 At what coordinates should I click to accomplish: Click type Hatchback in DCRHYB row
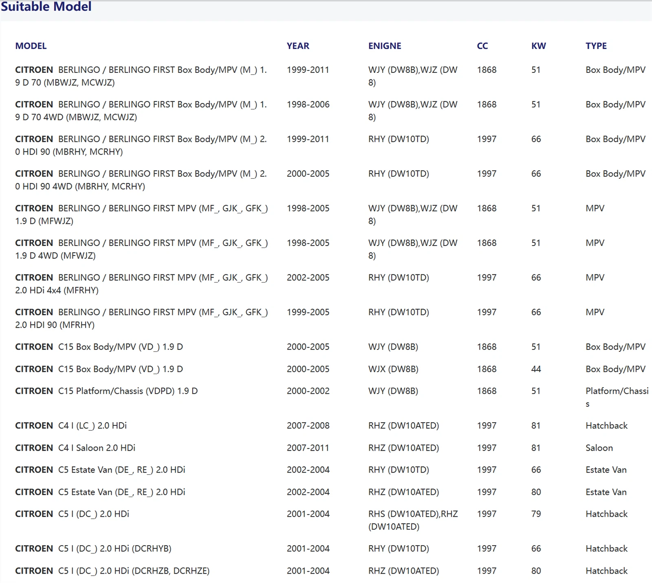606,549
